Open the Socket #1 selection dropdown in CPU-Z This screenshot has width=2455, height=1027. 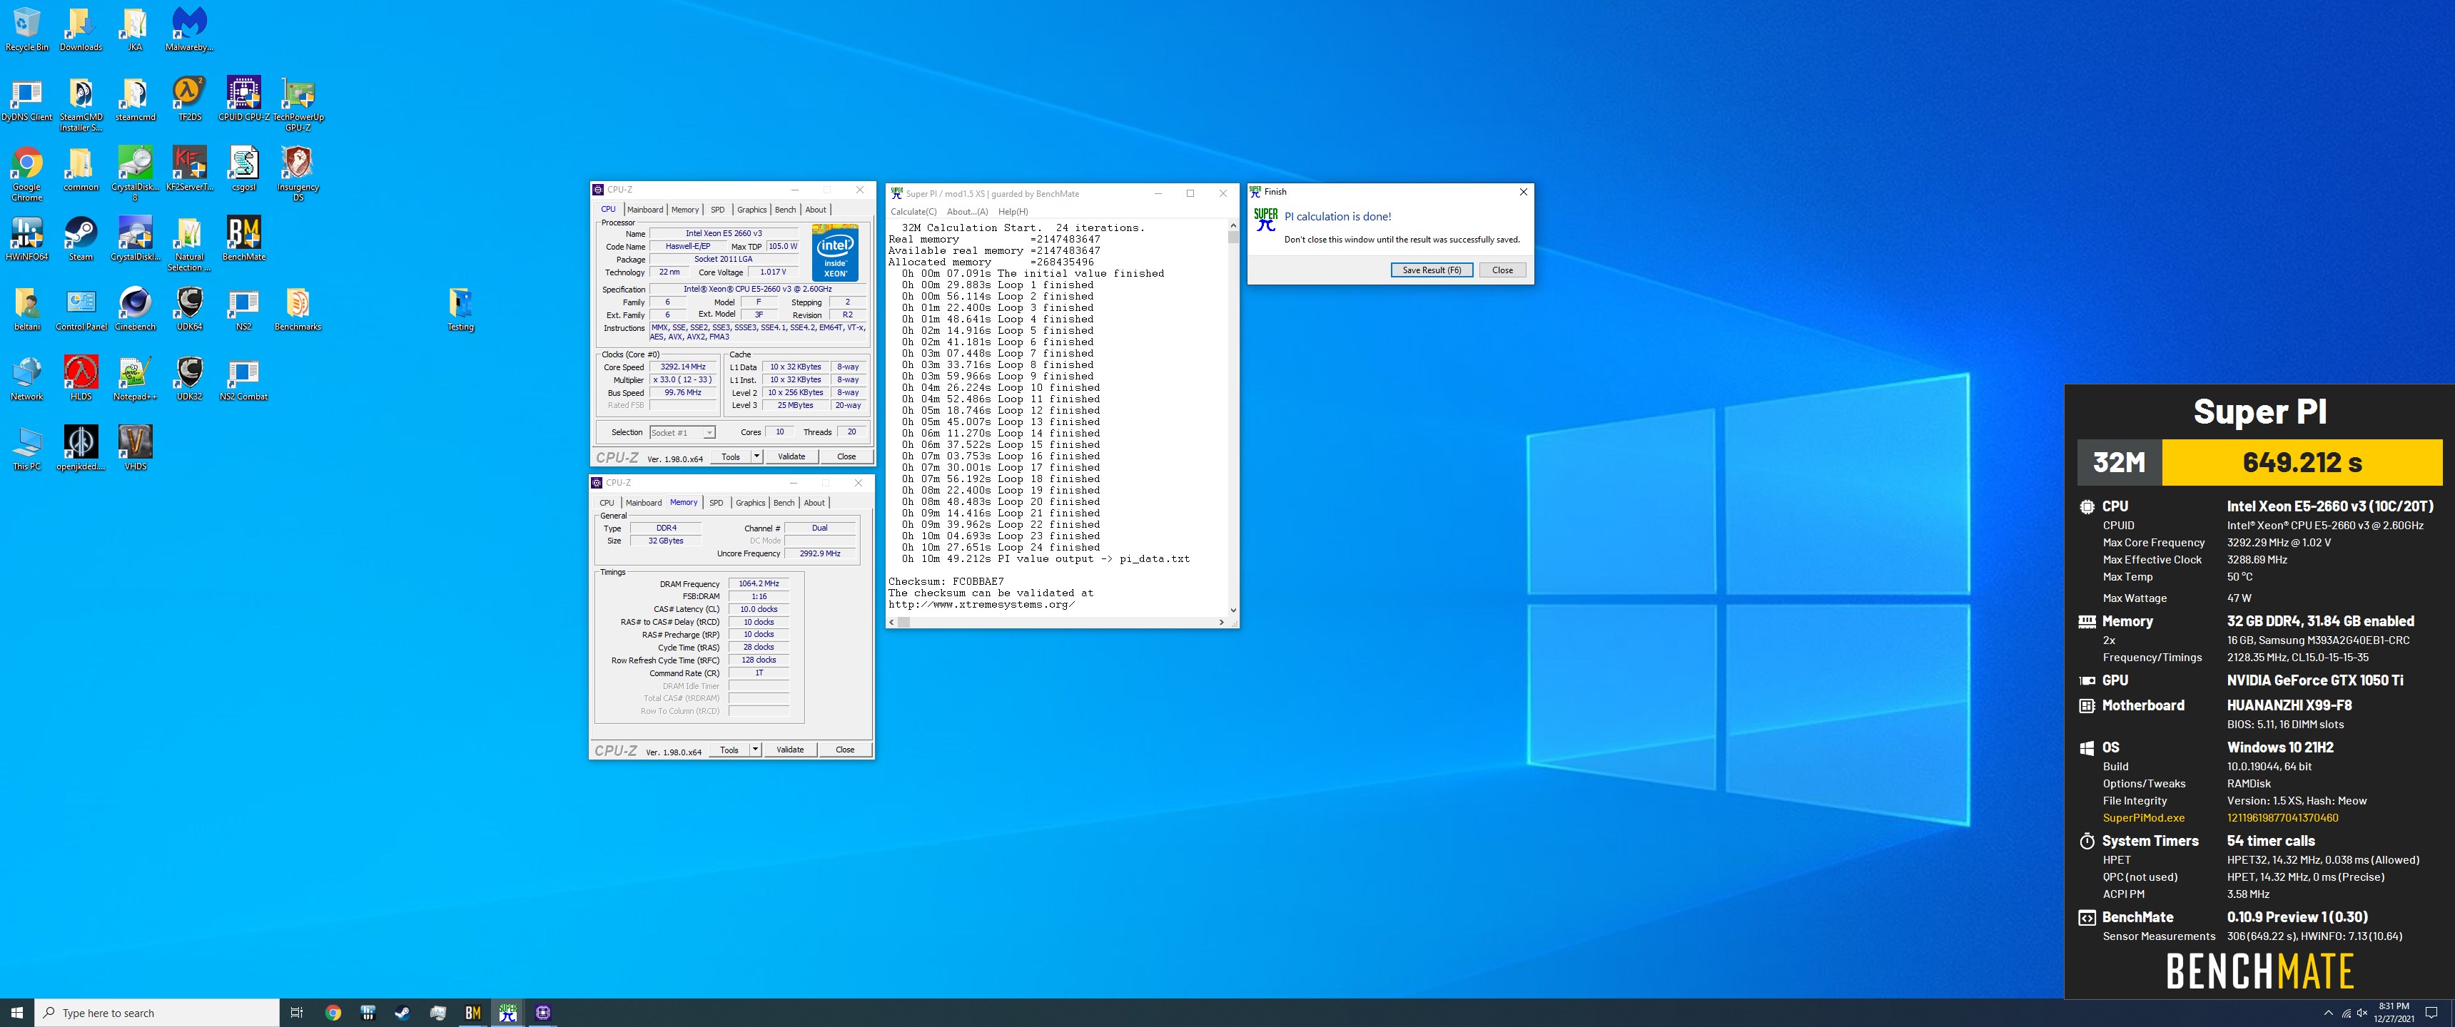tap(682, 432)
